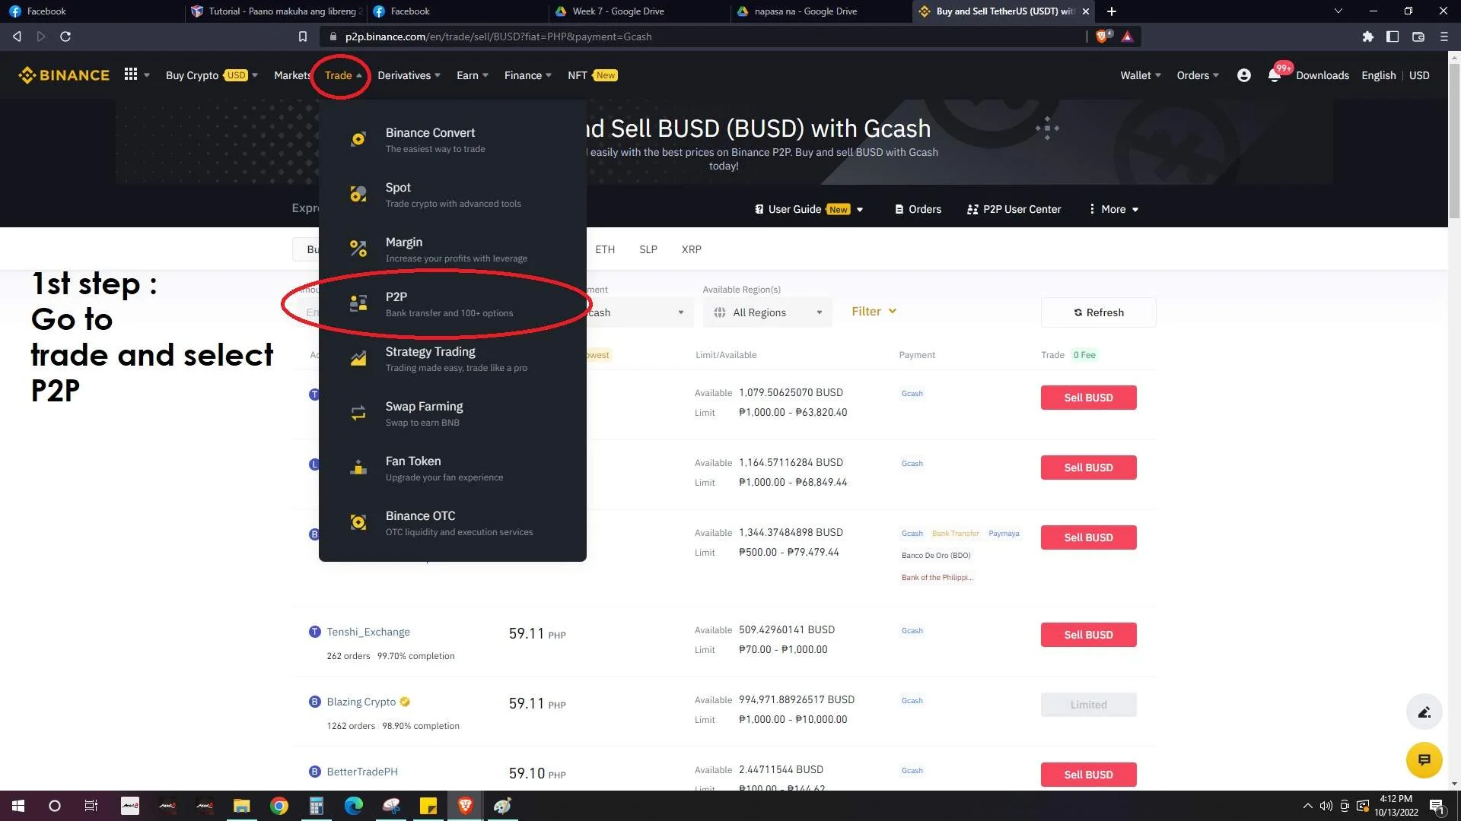Viewport: 1461px width, 821px height.
Task: Open the Tenshi_Exchange advertiser profile
Action: [x=368, y=632]
